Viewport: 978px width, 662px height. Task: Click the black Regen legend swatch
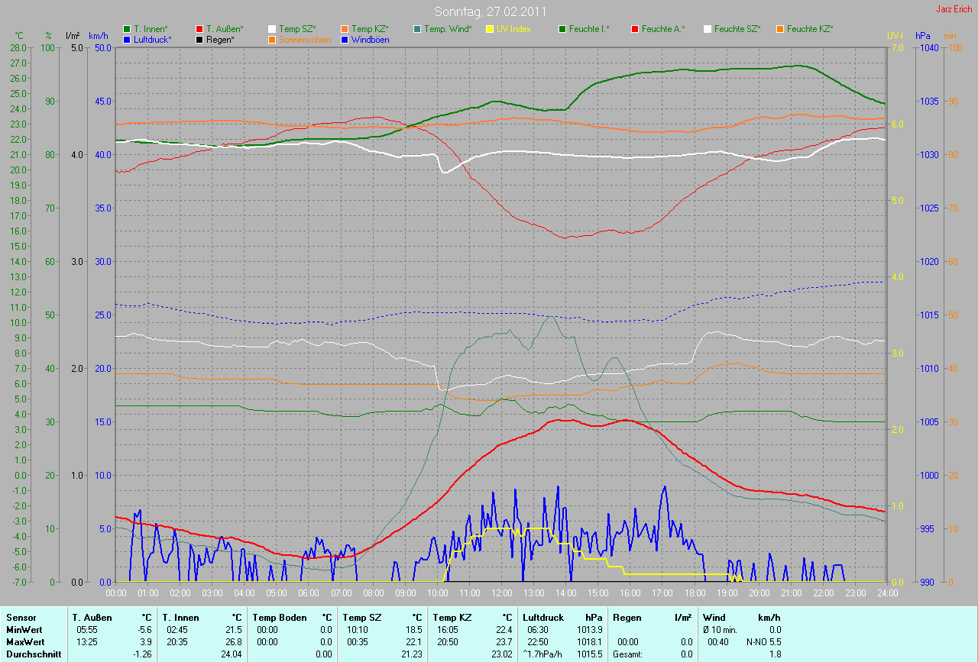point(200,39)
